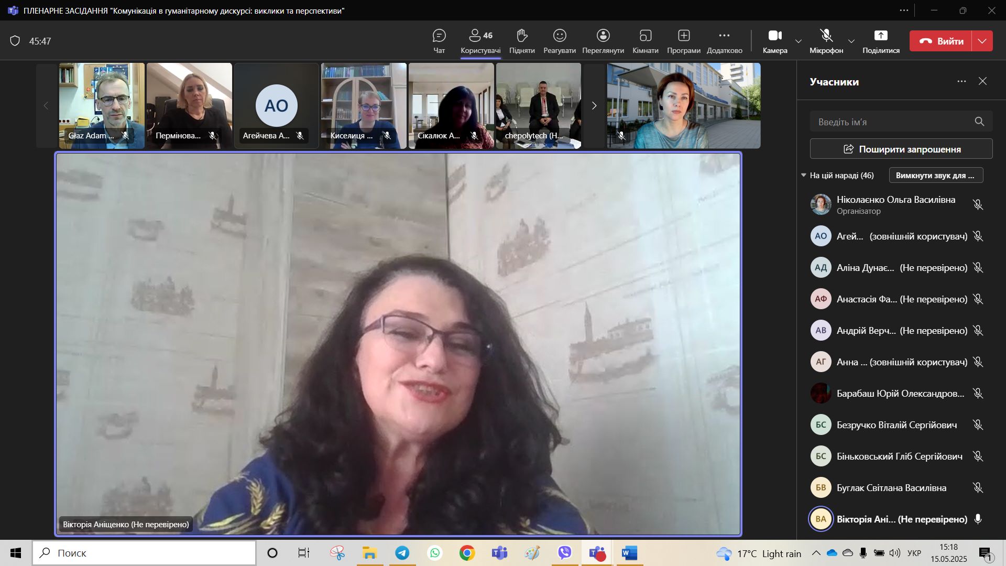Share screen with Поділитися icon
Screen dimensions: 1006x566
coord(880,41)
